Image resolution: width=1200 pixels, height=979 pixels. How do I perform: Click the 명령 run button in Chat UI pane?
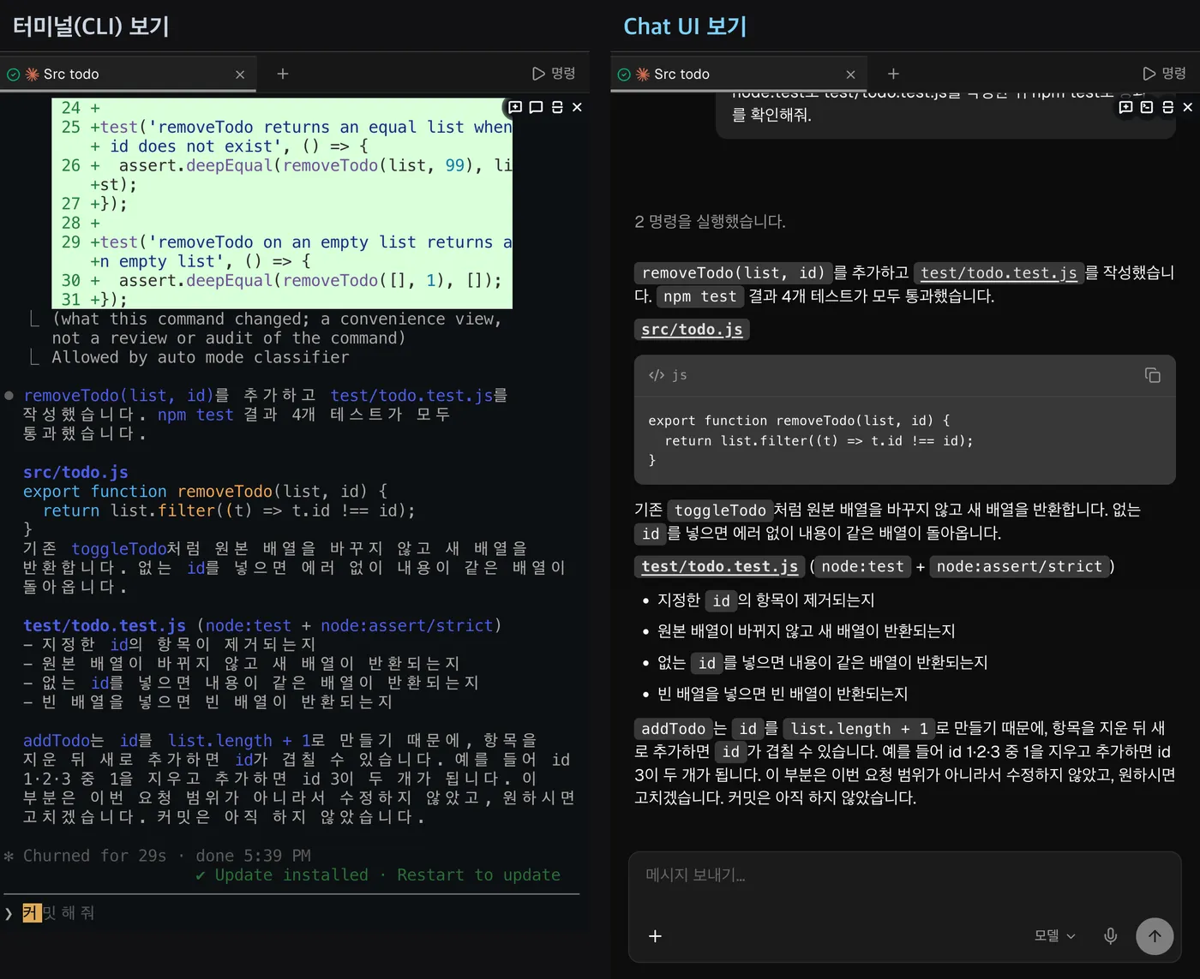[1164, 74]
